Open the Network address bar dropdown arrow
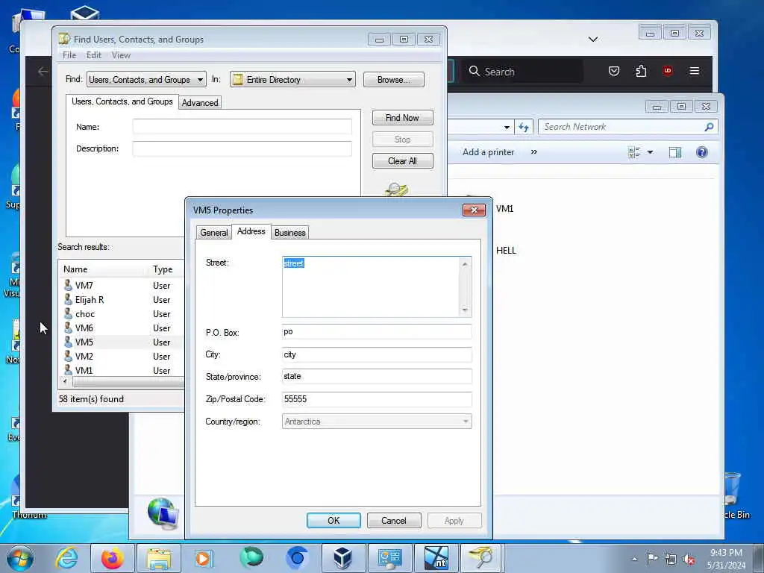The image size is (764, 573). tap(507, 127)
